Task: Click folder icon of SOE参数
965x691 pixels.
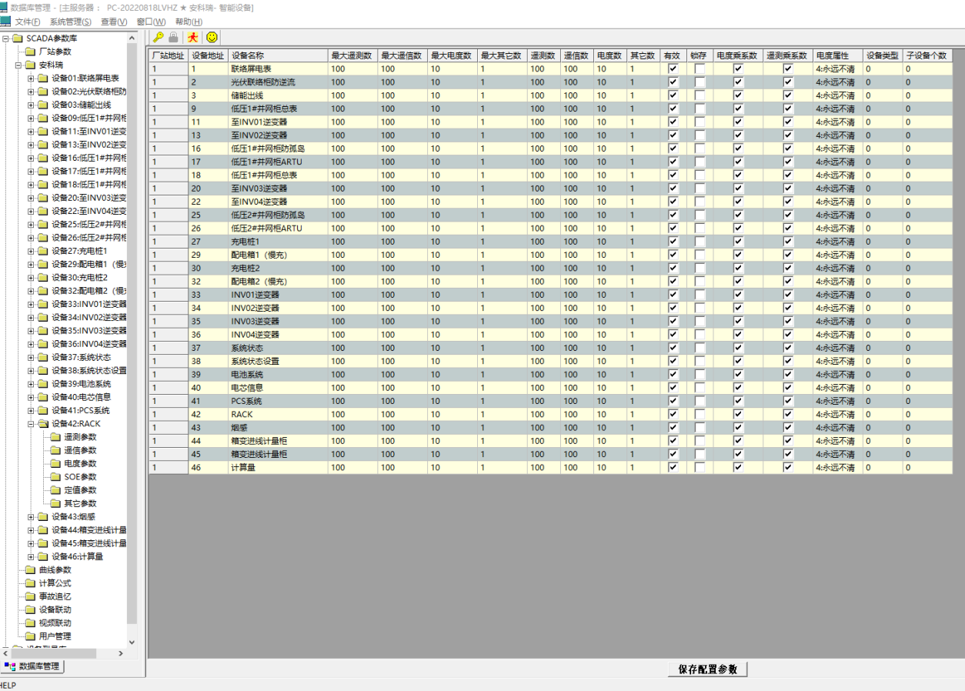Action: pos(55,477)
